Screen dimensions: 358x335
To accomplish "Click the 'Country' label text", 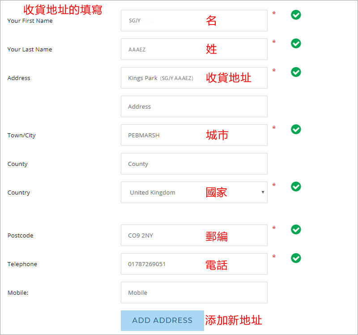I will pyautogui.click(x=19, y=193).
